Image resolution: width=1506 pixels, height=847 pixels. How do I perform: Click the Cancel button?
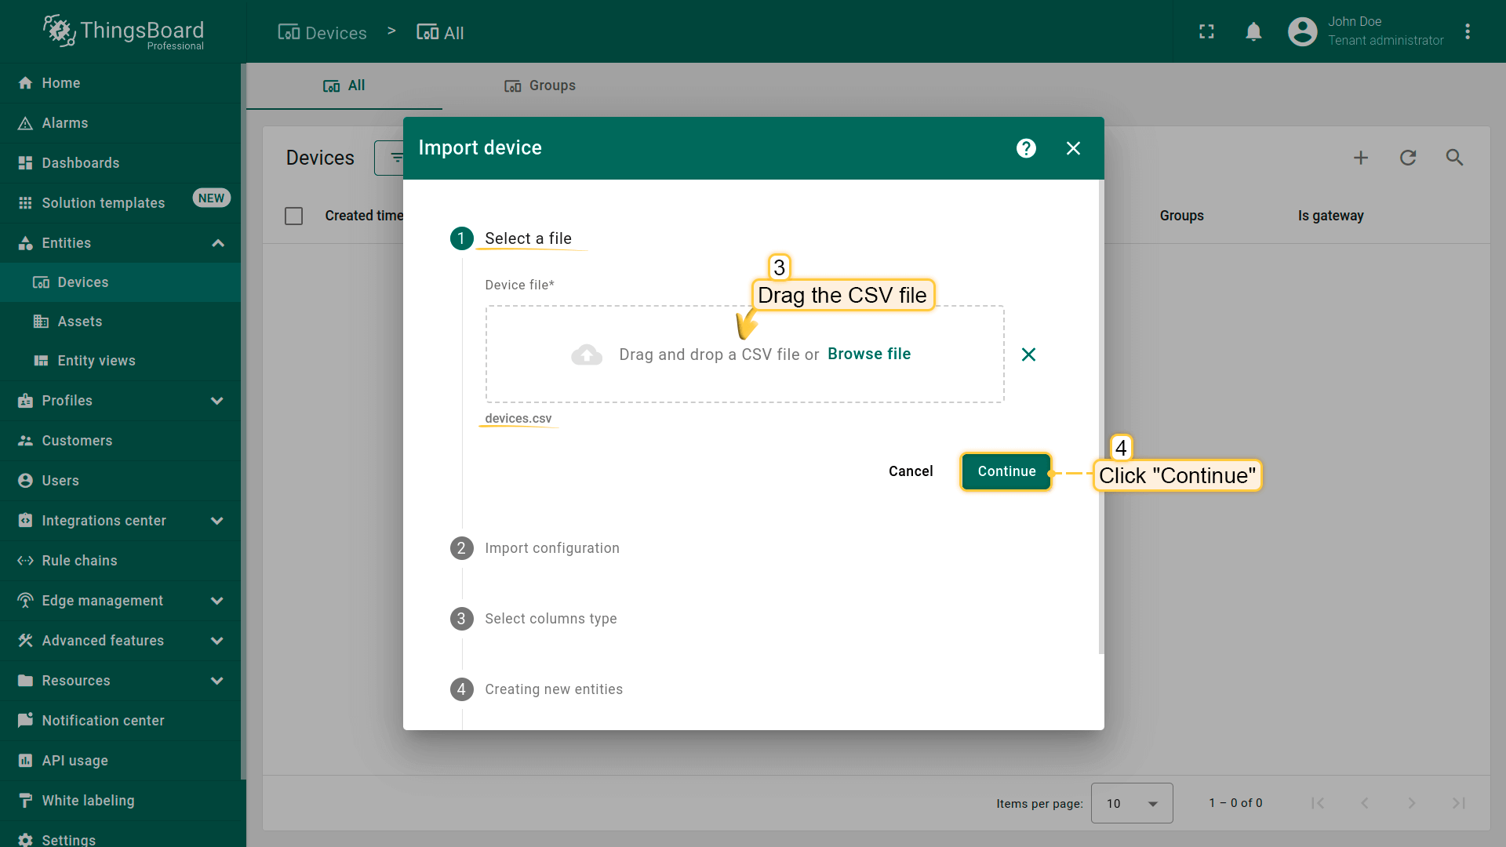tap(910, 471)
